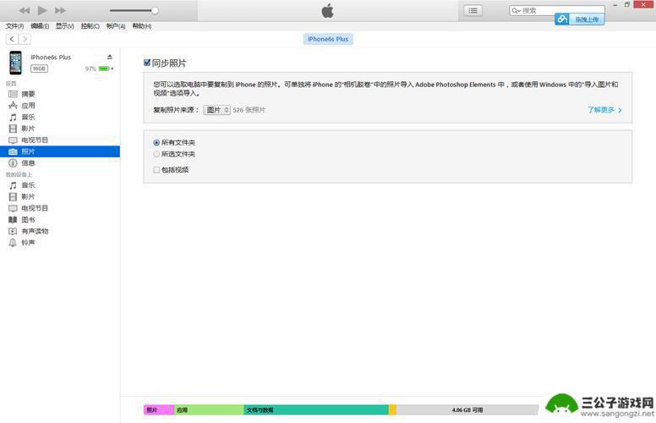
Task: Click the cloud upload button under search
Action: tap(579, 19)
